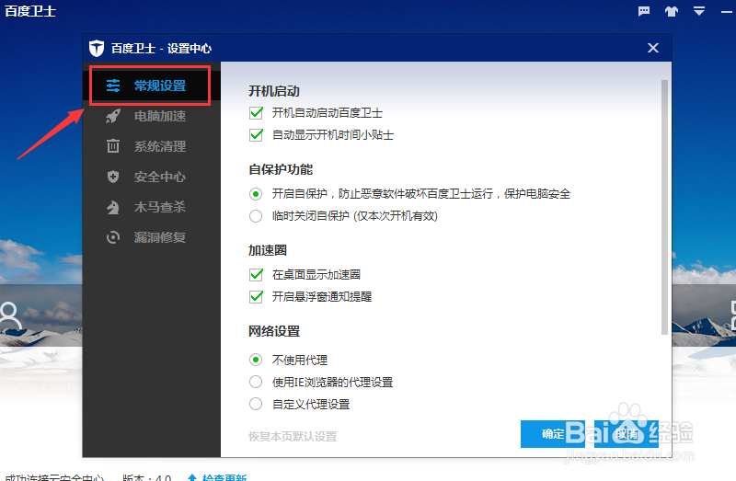
Task: Select 不使用代理 radio button
Action: (256, 360)
